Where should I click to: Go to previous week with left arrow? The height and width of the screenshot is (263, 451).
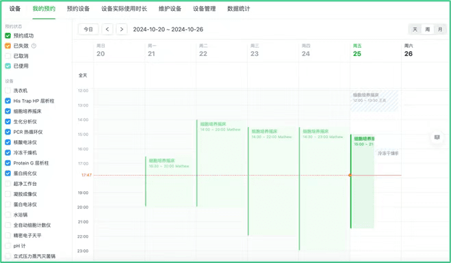click(107, 29)
